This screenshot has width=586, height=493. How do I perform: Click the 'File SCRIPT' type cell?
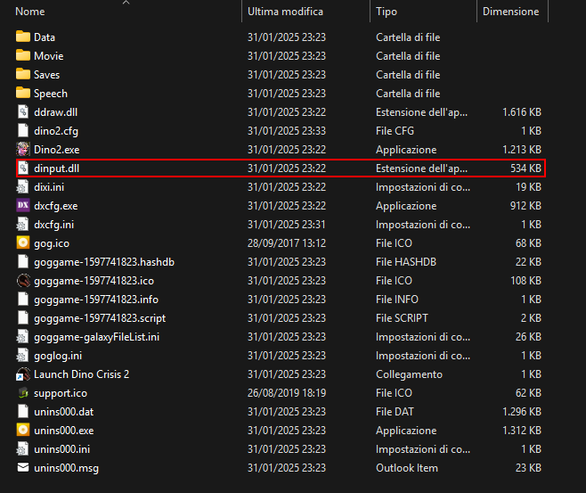point(402,318)
